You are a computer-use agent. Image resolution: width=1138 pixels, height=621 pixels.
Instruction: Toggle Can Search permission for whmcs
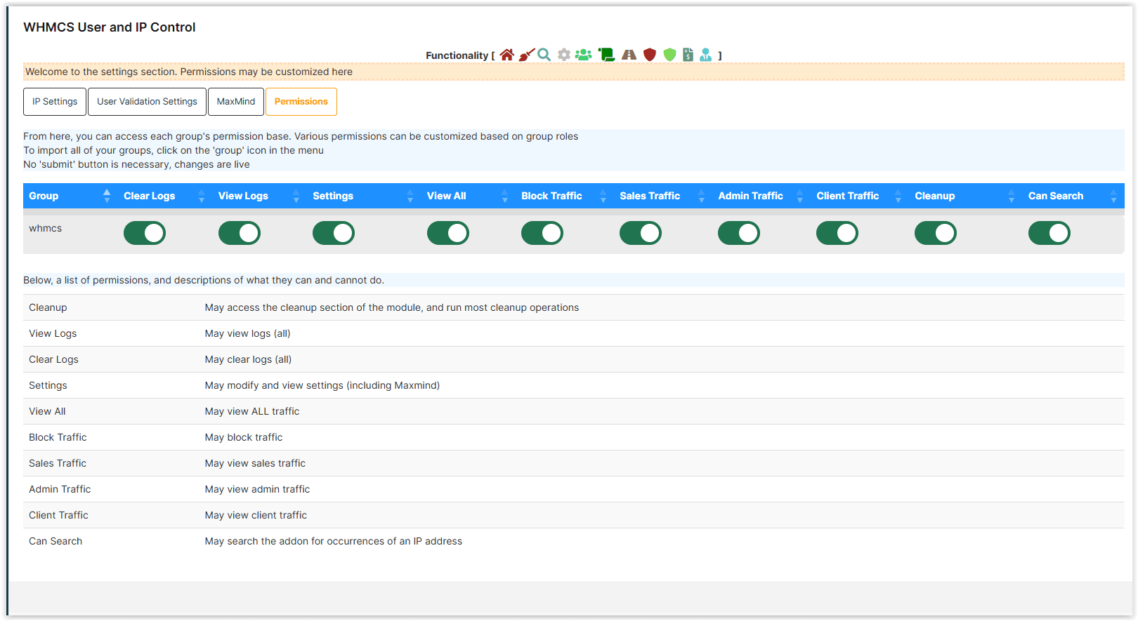(1049, 233)
